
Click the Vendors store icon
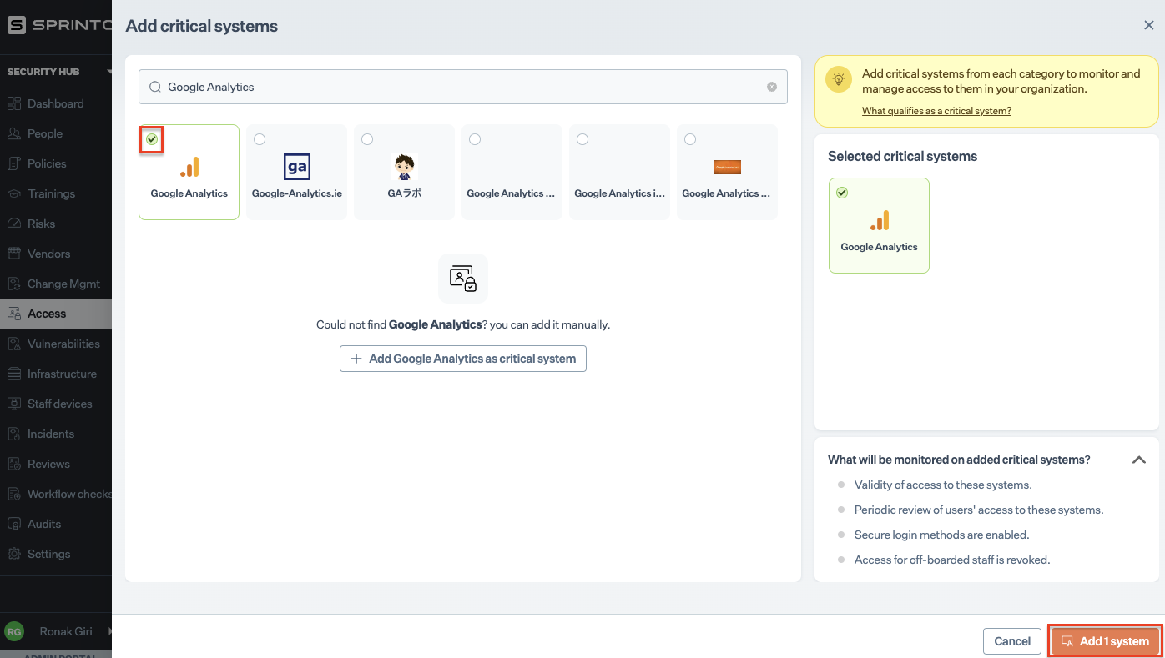click(x=13, y=254)
